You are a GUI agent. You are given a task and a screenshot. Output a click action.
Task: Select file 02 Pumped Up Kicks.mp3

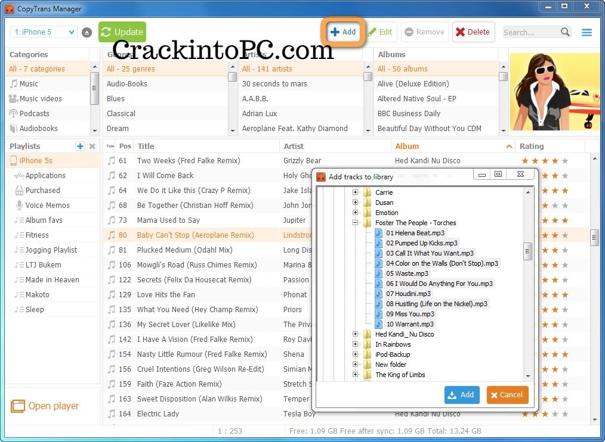[x=421, y=243]
